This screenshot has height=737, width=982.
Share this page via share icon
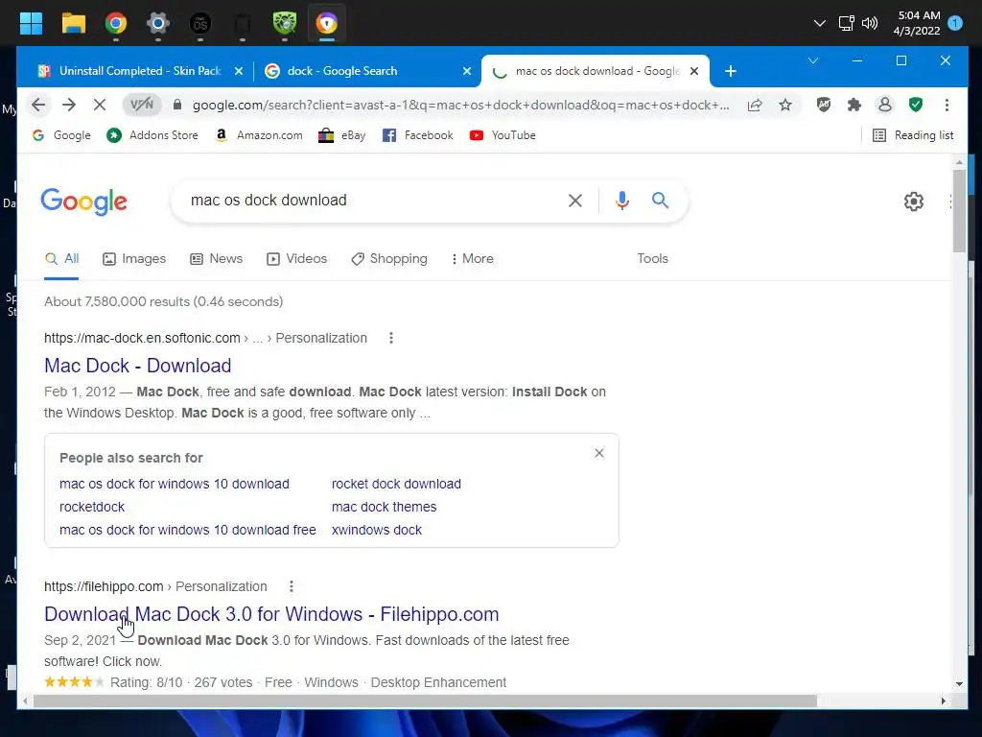755,105
